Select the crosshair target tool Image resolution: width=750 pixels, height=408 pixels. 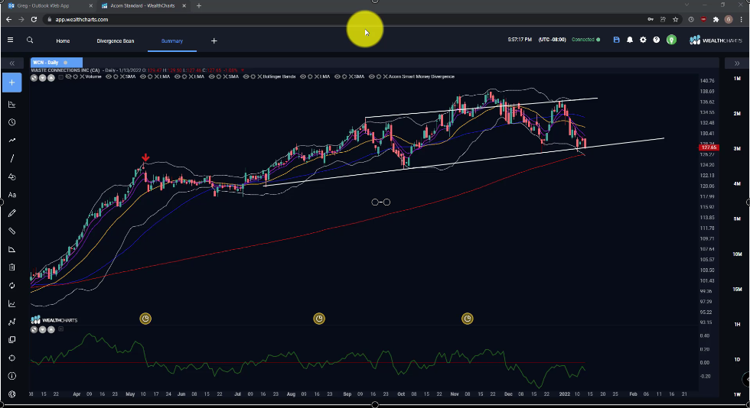point(12,358)
